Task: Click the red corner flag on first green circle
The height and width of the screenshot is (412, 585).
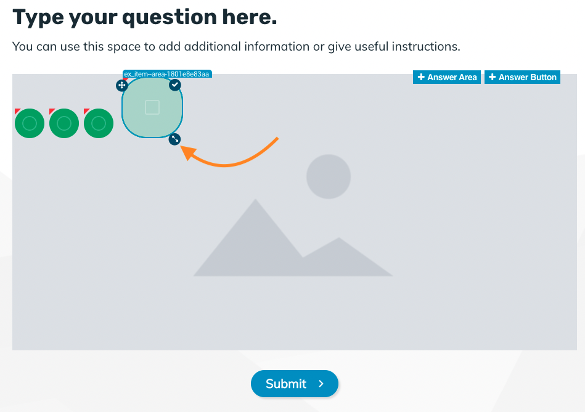Action: 17,111
